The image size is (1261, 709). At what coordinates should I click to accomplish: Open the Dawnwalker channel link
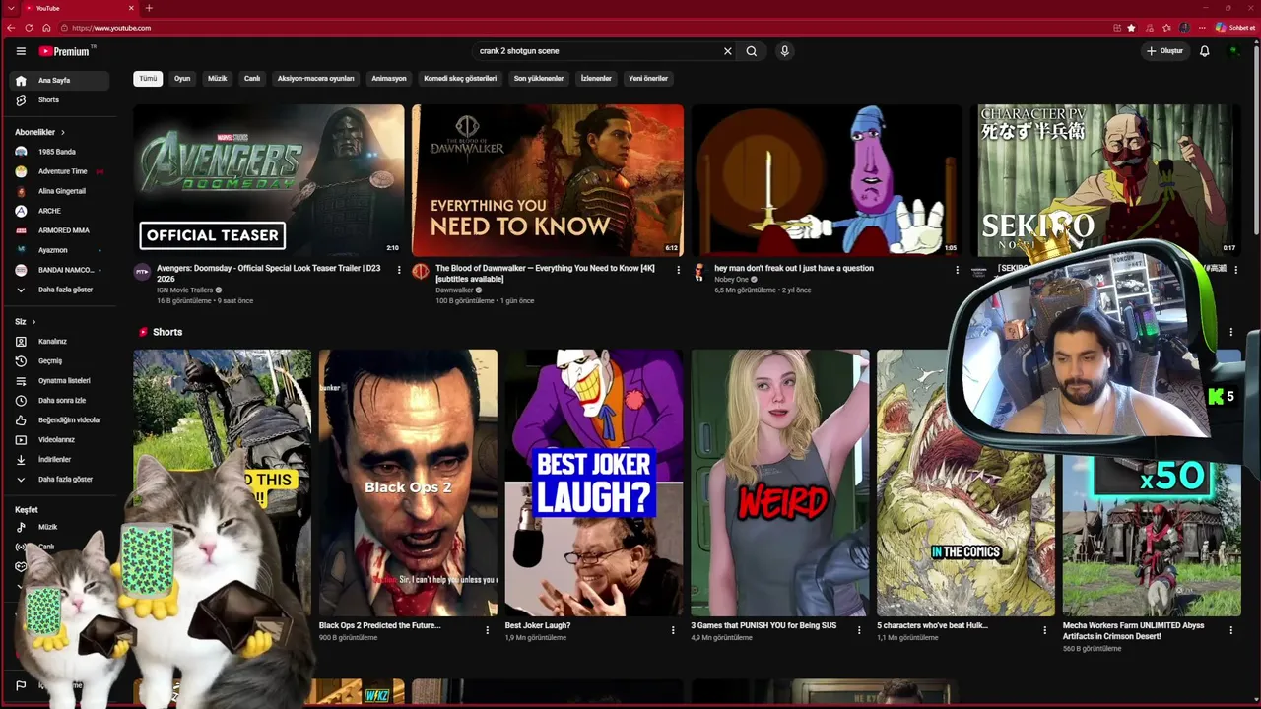point(454,290)
